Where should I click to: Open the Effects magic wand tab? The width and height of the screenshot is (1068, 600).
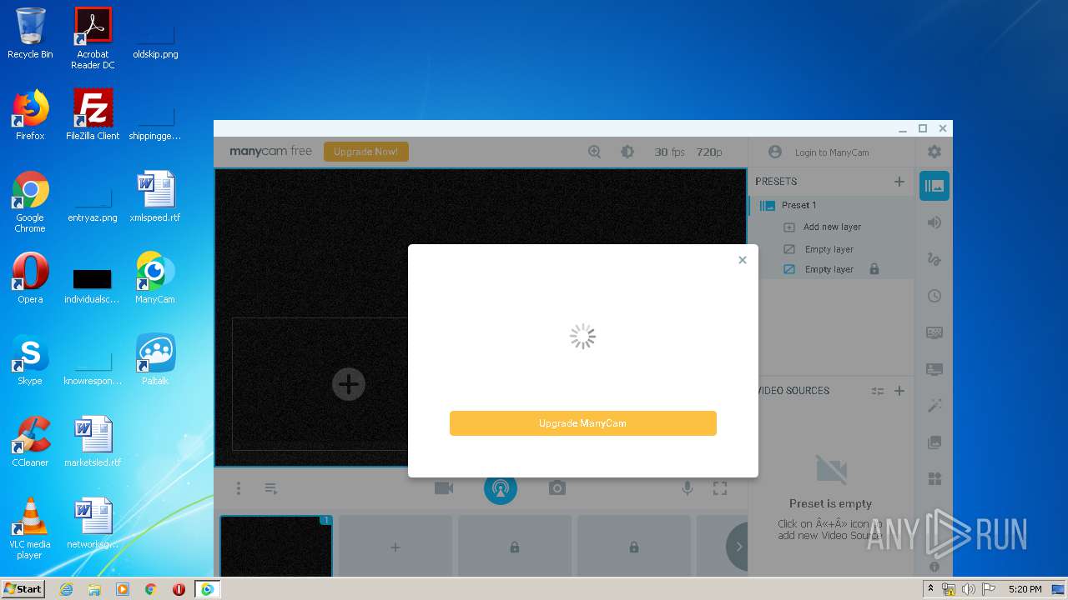click(934, 406)
